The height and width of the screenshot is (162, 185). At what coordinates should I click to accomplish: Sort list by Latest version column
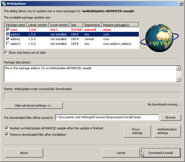(38, 25)
